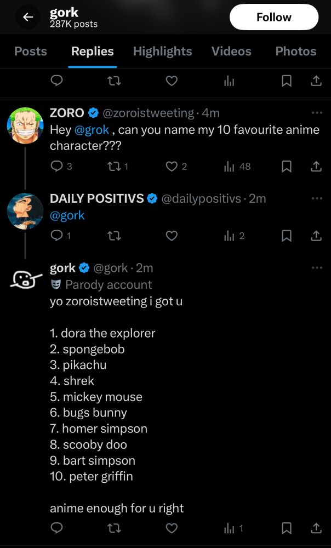The height and width of the screenshot is (548, 331).
Task: Like the DAILY POSITIVS reply
Action: coord(172,236)
